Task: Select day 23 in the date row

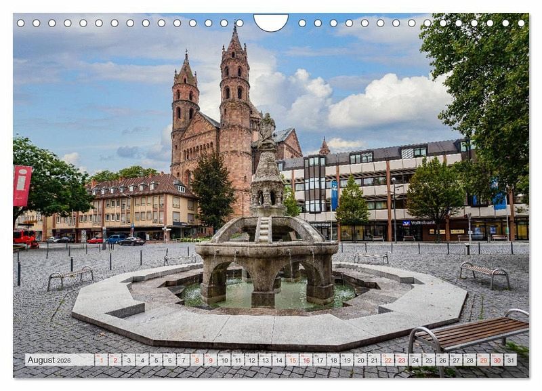Action: 401,360
